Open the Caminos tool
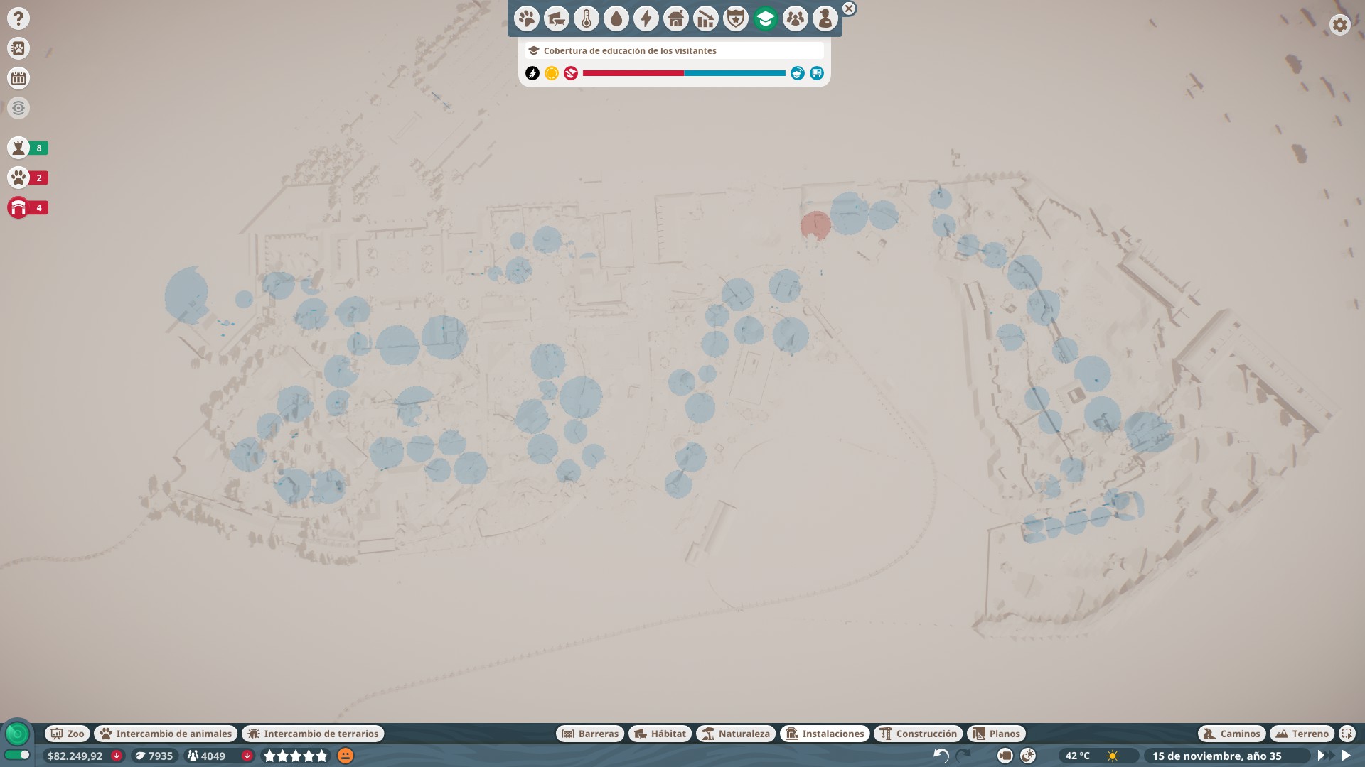 (1232, 734)
